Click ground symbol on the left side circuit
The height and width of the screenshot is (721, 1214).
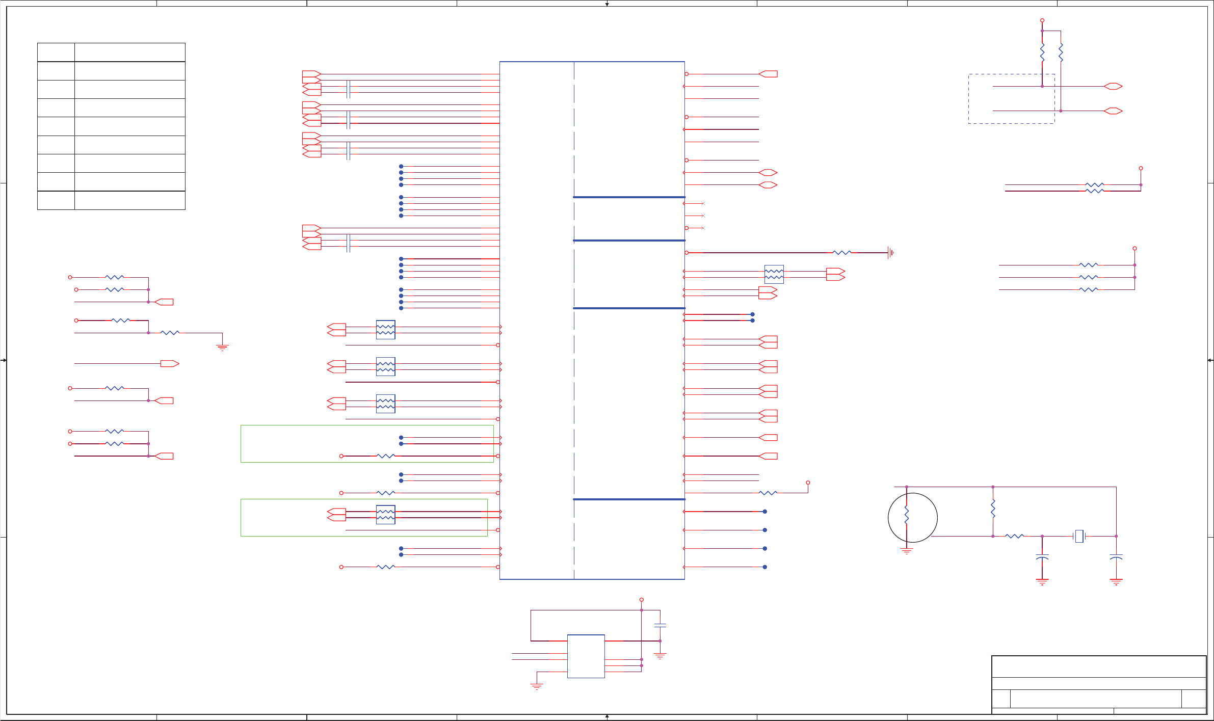pos(222,348)
